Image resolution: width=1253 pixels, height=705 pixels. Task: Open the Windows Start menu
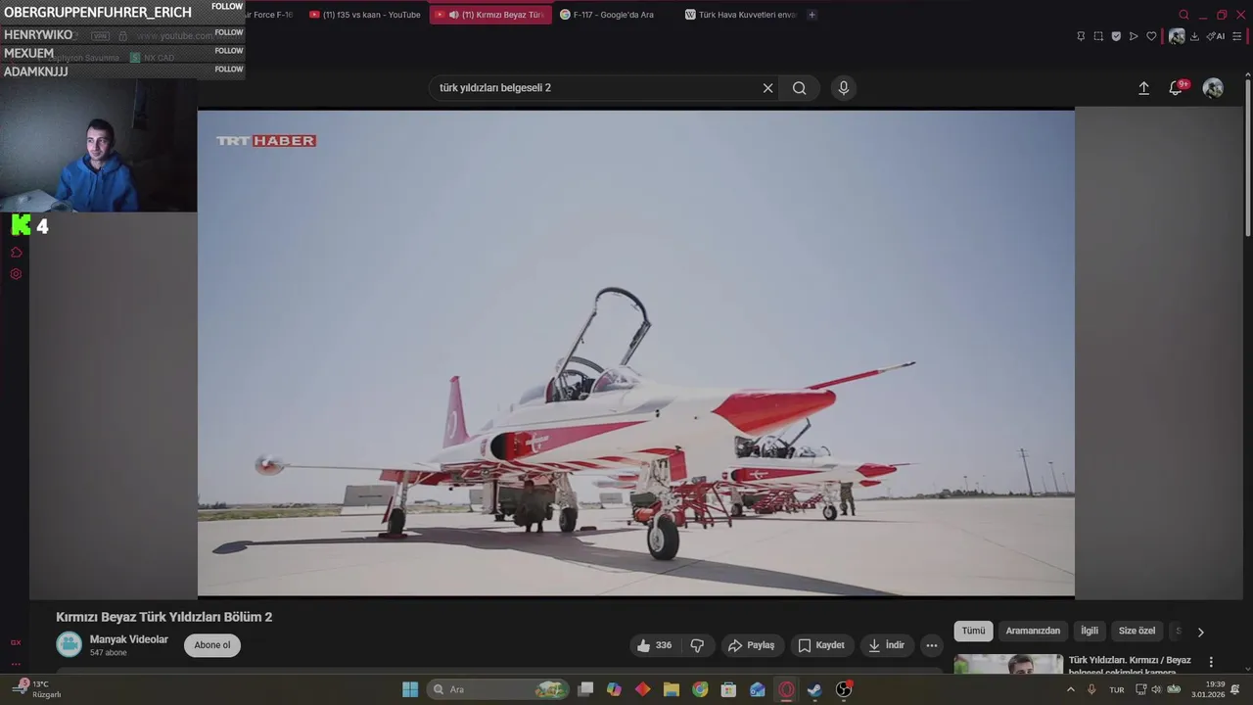pos(410,689)
